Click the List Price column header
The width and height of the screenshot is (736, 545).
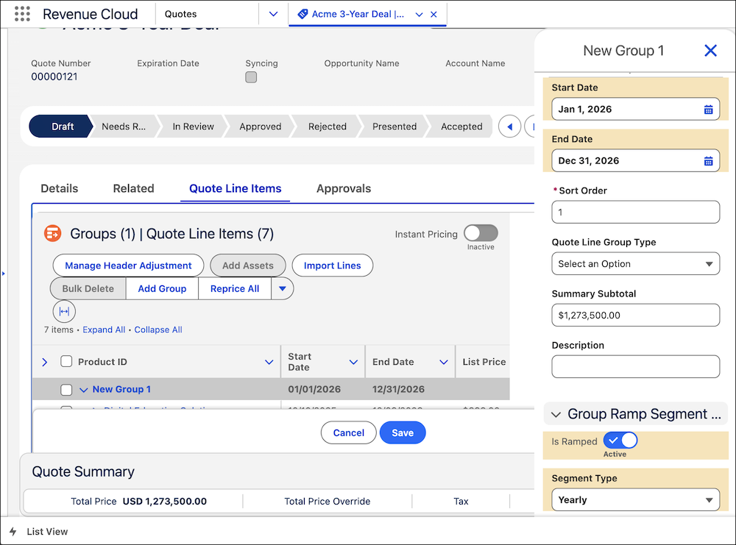point(484,362)
